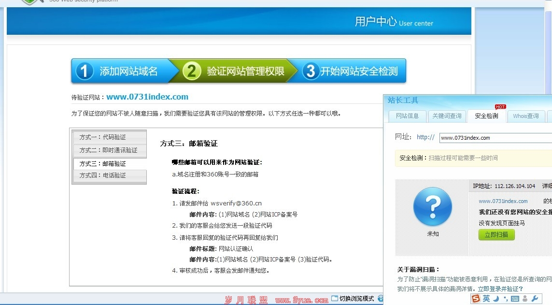Open input method settings wrench icon
This screenshot has width=552, height=305.
(536, 299)
